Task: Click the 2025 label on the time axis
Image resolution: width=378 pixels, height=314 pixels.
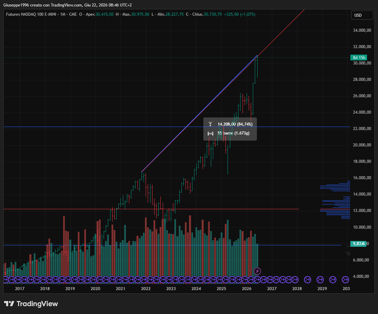Action: [221, 289]
